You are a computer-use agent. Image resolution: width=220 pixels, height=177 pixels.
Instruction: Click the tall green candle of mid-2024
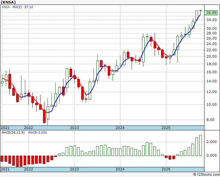pyautogui.click(x=143, y=50)
